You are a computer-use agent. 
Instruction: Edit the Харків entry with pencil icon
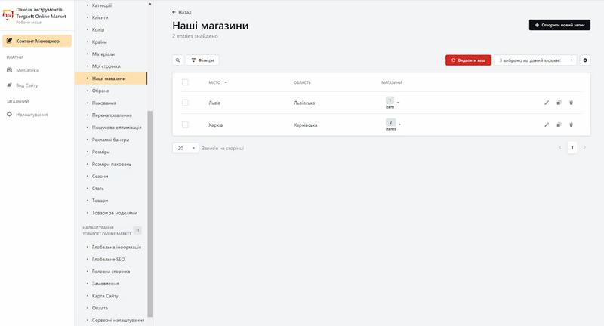point(546,125)
